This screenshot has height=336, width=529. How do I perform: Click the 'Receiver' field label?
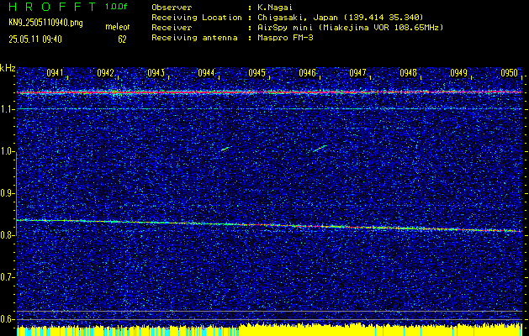pos(172,28)
